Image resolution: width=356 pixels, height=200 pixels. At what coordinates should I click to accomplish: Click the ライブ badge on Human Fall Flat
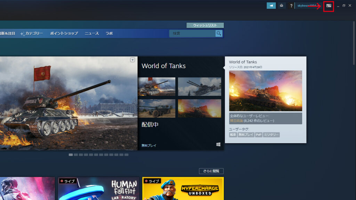pos(67,181)
